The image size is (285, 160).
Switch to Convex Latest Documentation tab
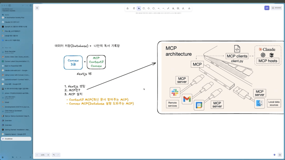coord(16,61)
